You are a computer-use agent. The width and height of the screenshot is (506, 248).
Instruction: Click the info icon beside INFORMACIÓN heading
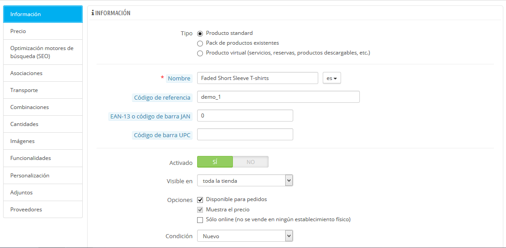coord(93,13)
